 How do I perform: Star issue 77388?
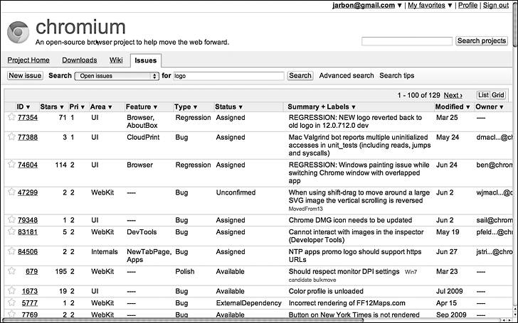[11, 136]
